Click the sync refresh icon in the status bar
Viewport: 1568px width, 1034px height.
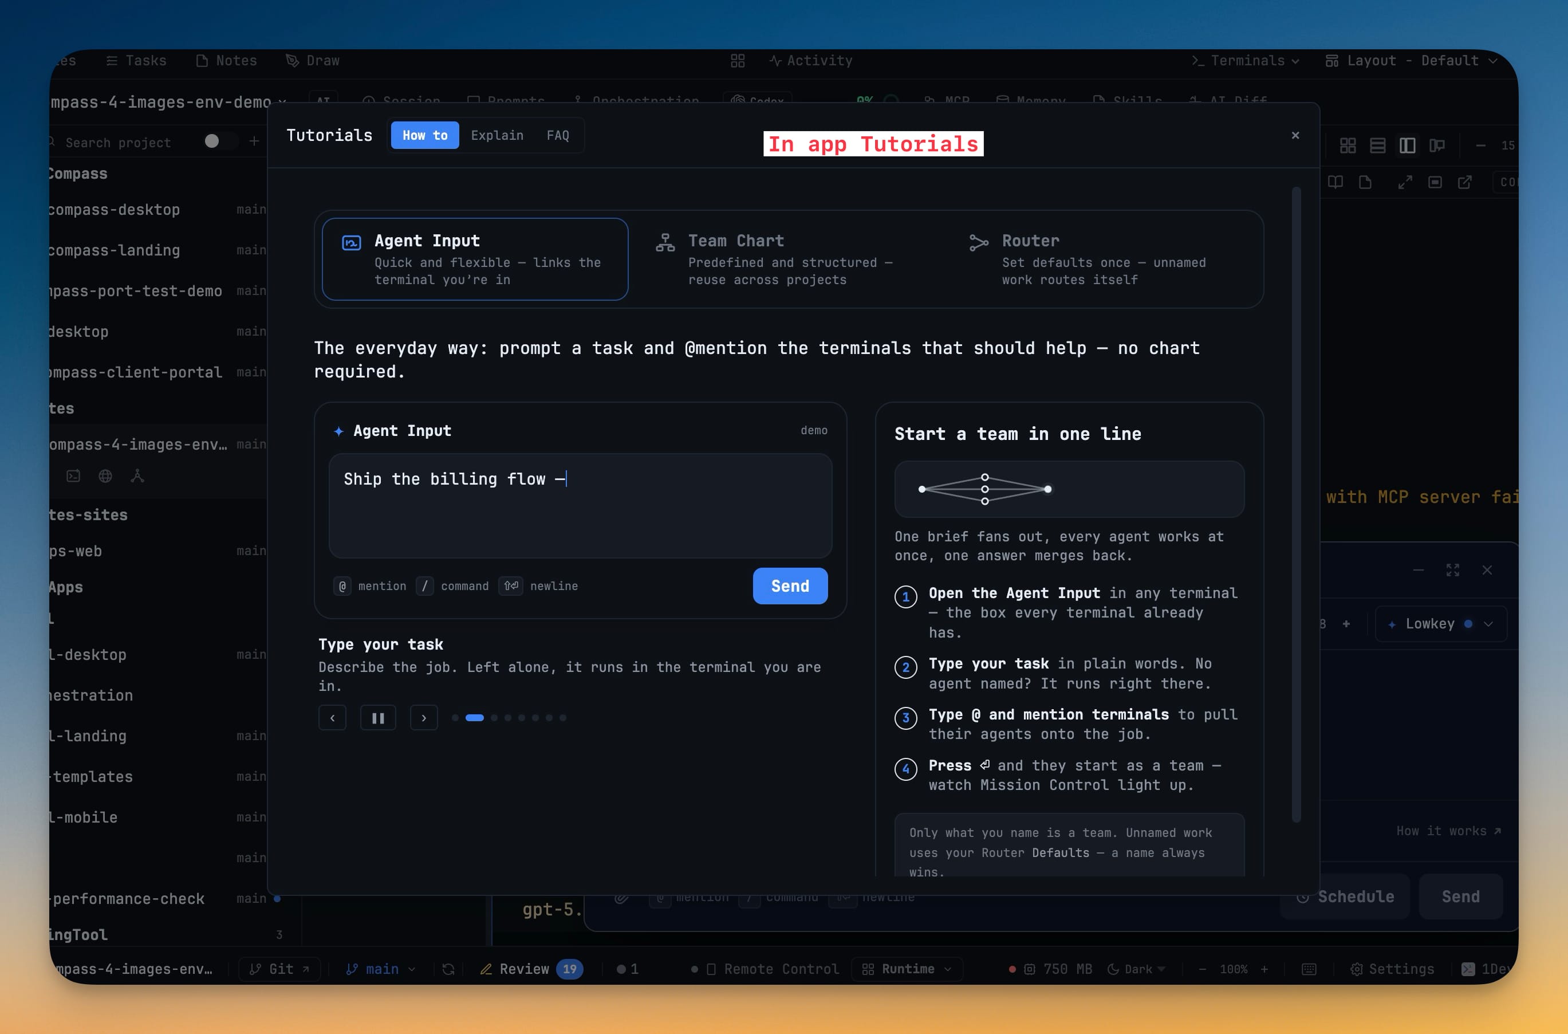pyautogui.click(x=448, y=969)
